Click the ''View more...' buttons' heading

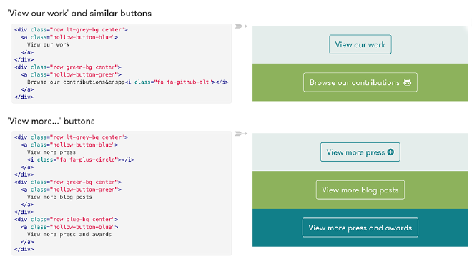click(x=51, y=122)
